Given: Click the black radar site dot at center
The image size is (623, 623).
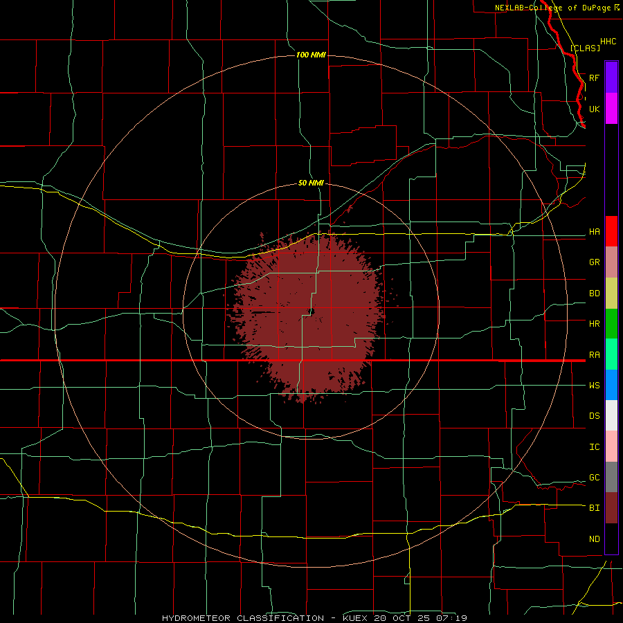Looking at the screenshot, I should point(312,311).
